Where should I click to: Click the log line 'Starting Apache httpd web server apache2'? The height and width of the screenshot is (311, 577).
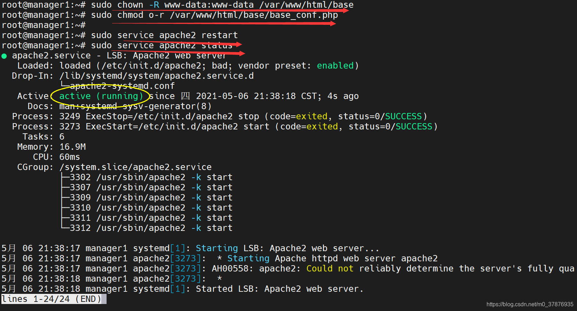click(x=219, y=259)
